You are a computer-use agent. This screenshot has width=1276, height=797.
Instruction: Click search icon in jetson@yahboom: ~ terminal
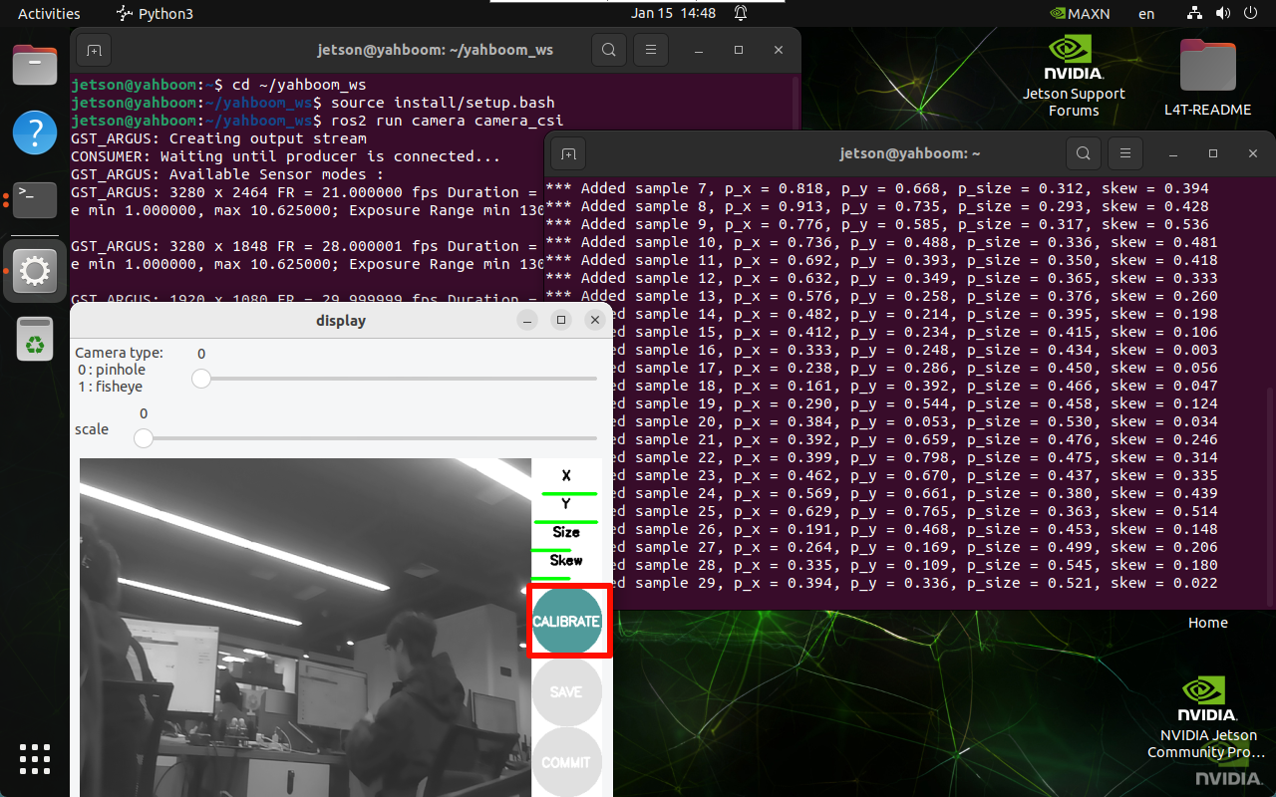(x=1084, y=154)
